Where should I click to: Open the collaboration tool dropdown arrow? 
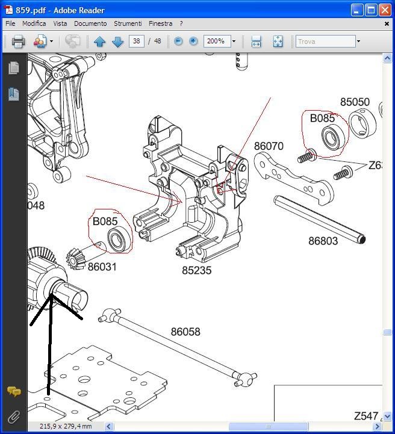(51, 42)
